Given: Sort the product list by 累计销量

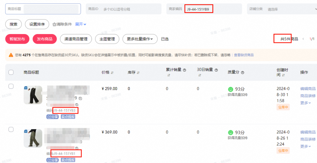Looking at the screenshot, I should [169, 75].
